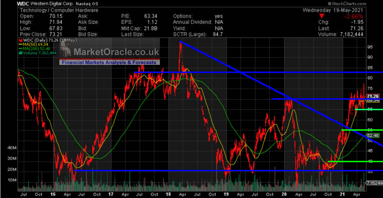Viewport: 383px width, 198px height.
Task: Click the year 20 marker on time axis
Action: pos(284,194)
